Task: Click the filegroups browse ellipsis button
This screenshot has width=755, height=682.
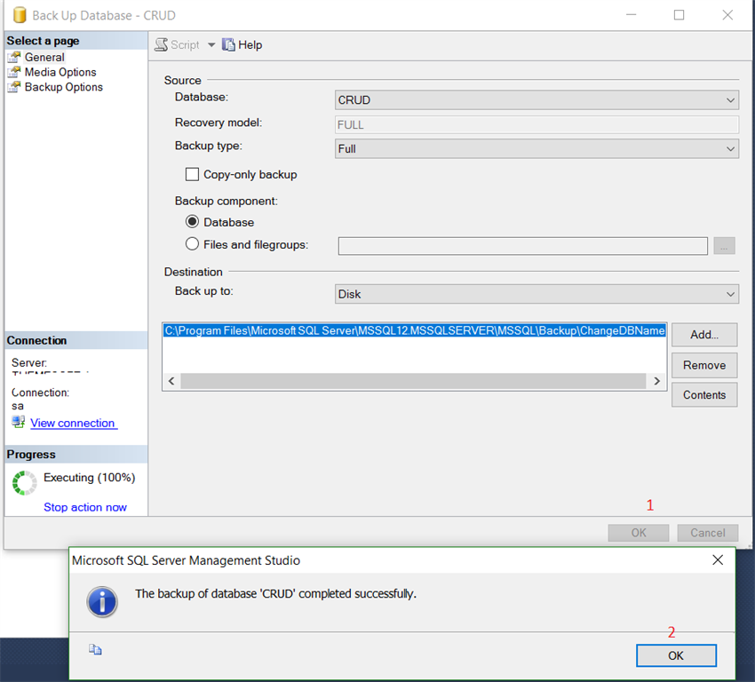Action: (724, 246)
